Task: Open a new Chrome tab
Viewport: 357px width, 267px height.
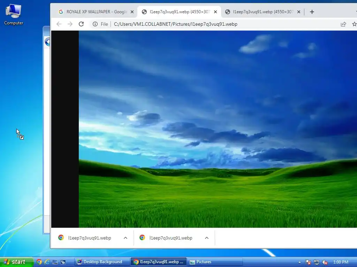Action: point(312,12)
